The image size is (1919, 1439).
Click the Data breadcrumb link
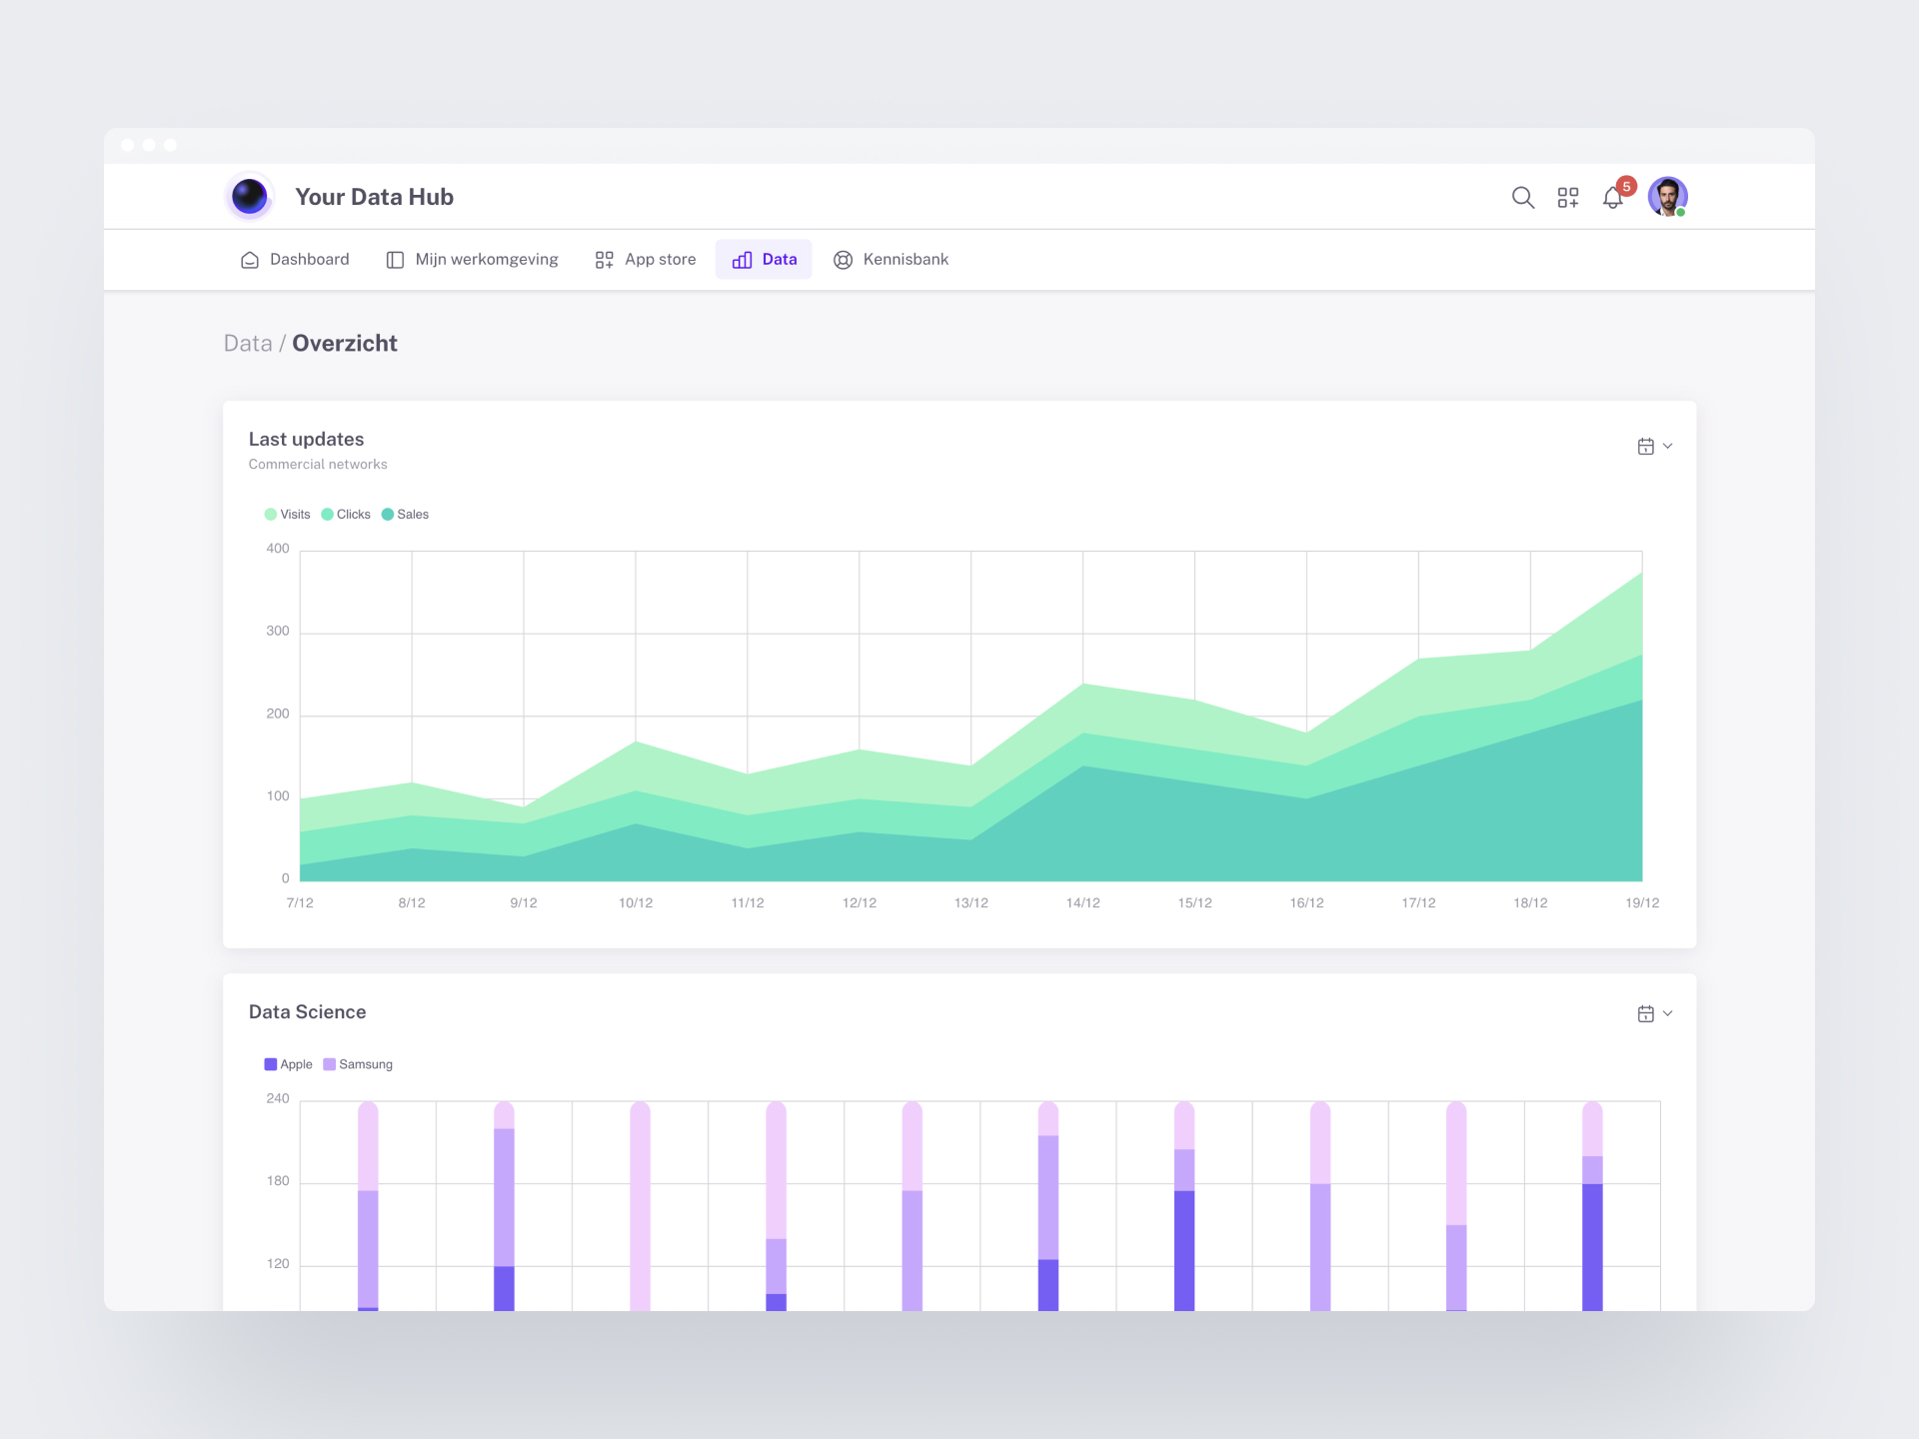[x=248, y=344]
